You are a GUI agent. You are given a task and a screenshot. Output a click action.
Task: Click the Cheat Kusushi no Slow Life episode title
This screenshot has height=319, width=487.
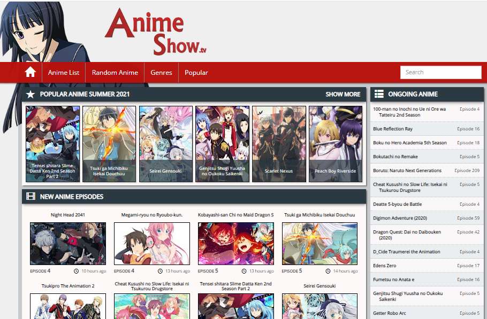pyautogui.click(x=152, y=286)
